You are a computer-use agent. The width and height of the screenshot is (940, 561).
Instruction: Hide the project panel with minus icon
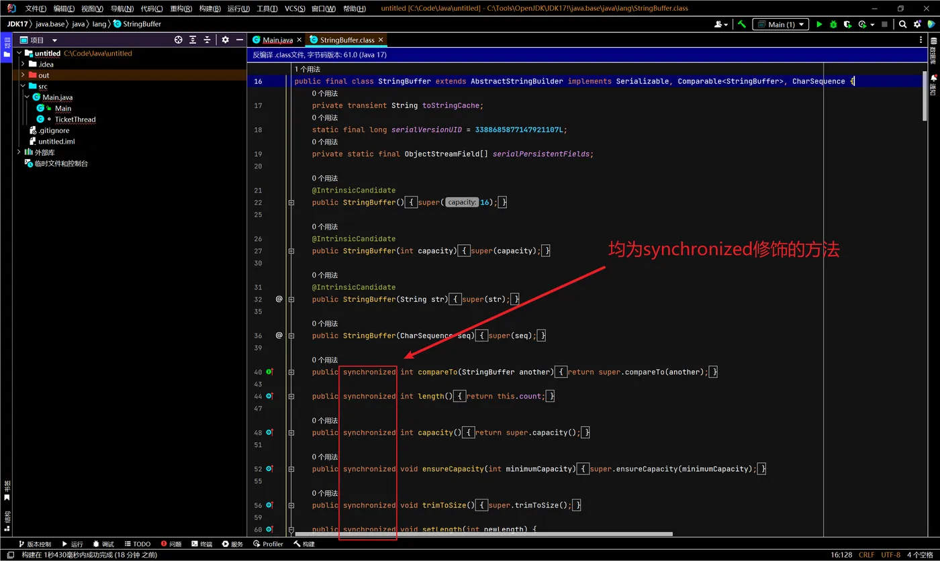(240, 40)
